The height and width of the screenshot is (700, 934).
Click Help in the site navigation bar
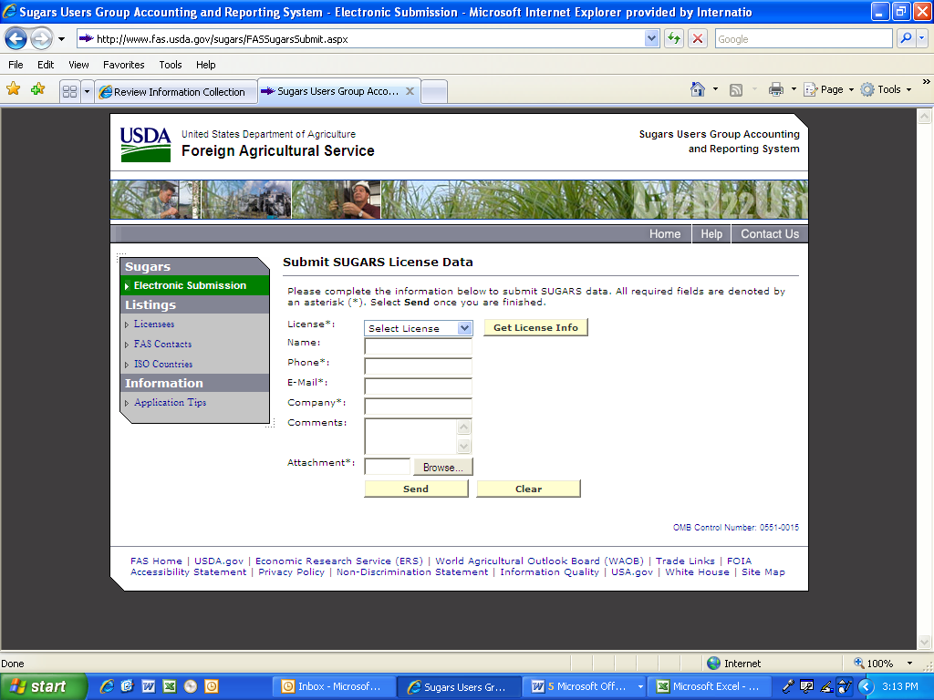(711, 234)
